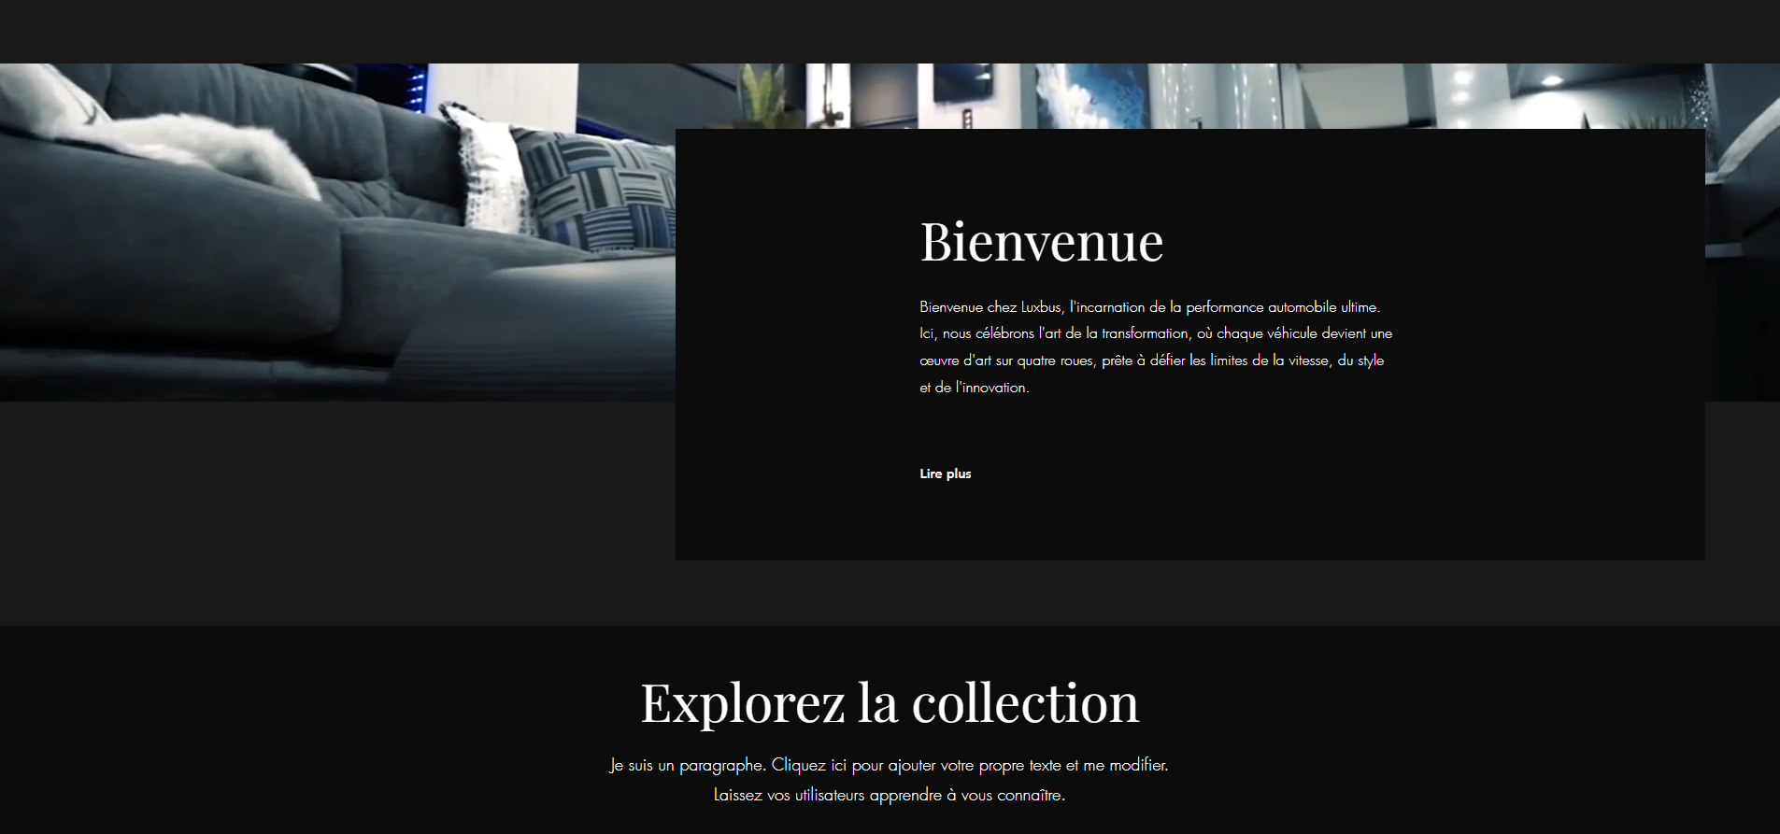Click the white dotted cushion

click(x=486, y=168)
